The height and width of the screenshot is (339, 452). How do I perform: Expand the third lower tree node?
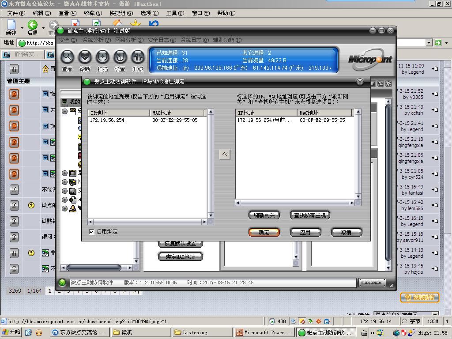[x=65, y=191]
